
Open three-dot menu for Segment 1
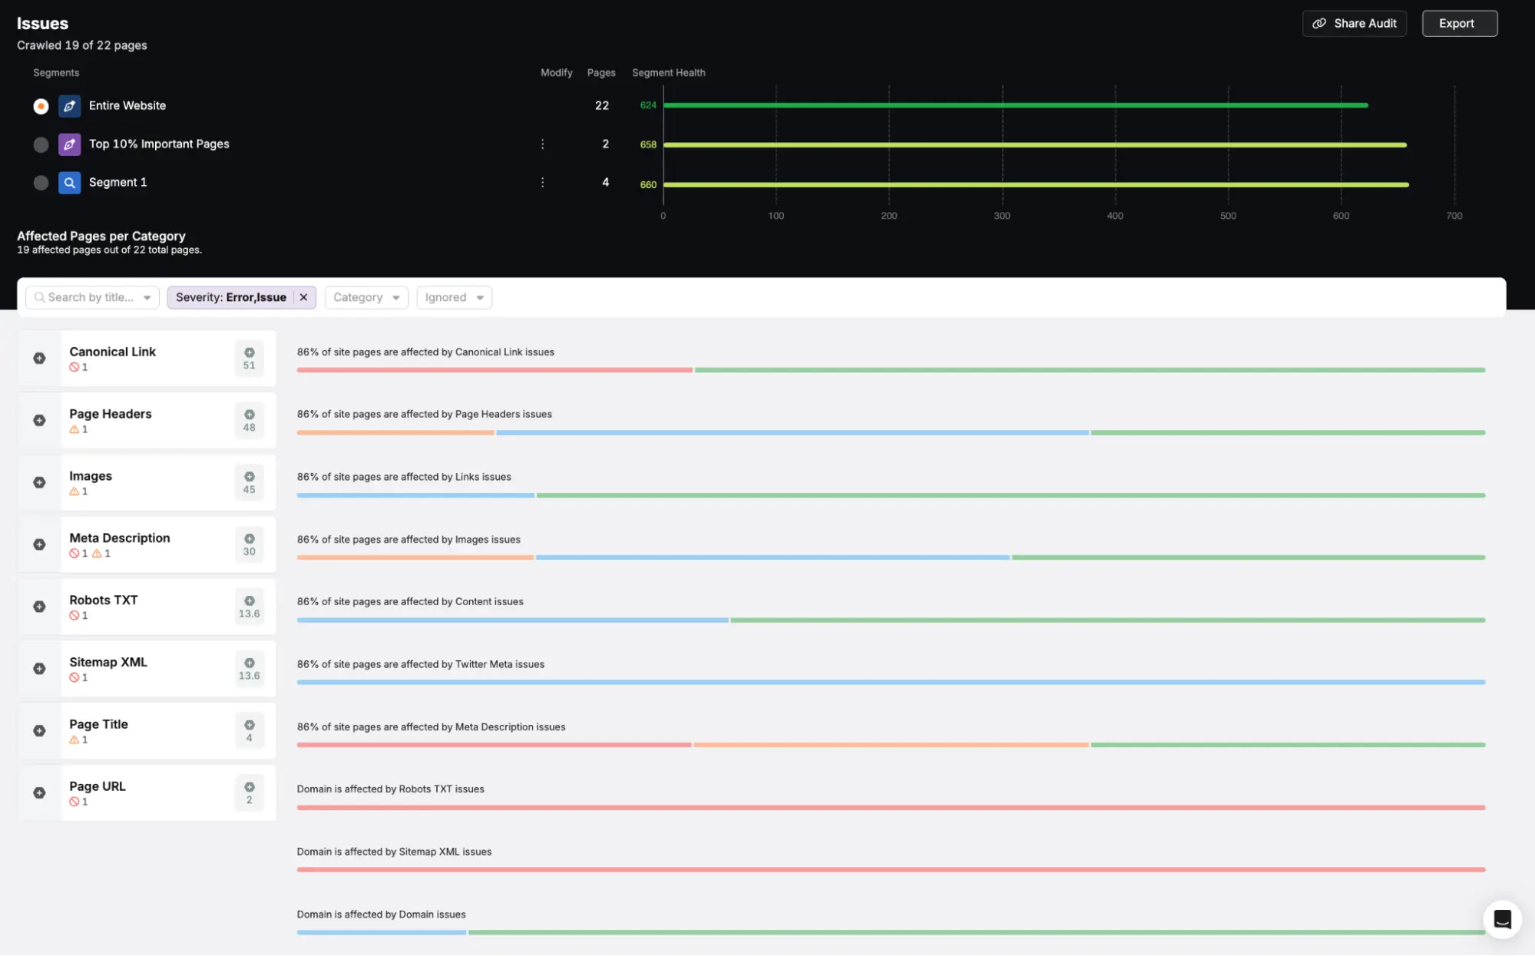[542, 183]
